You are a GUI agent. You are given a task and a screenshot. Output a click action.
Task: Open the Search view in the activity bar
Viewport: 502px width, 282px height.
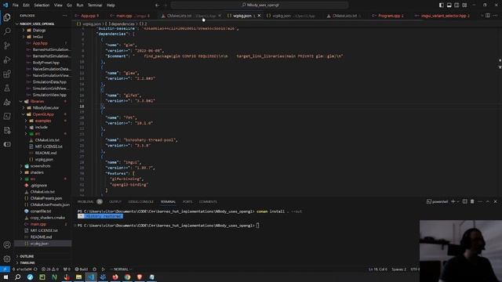(7, 31)
